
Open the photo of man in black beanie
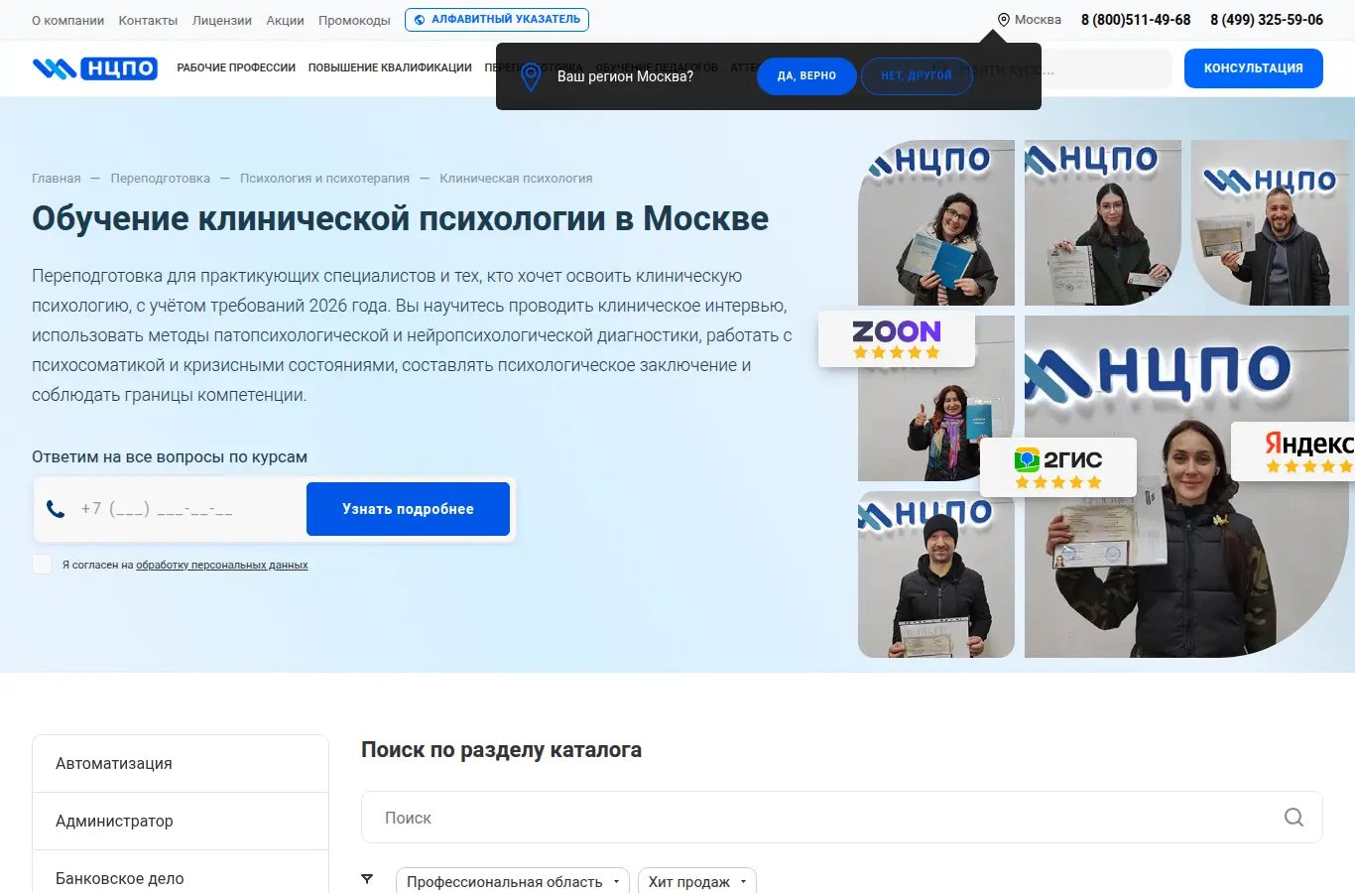click(936, 574)
